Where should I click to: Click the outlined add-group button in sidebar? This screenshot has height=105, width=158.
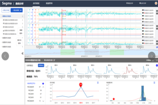click(5, 10)
